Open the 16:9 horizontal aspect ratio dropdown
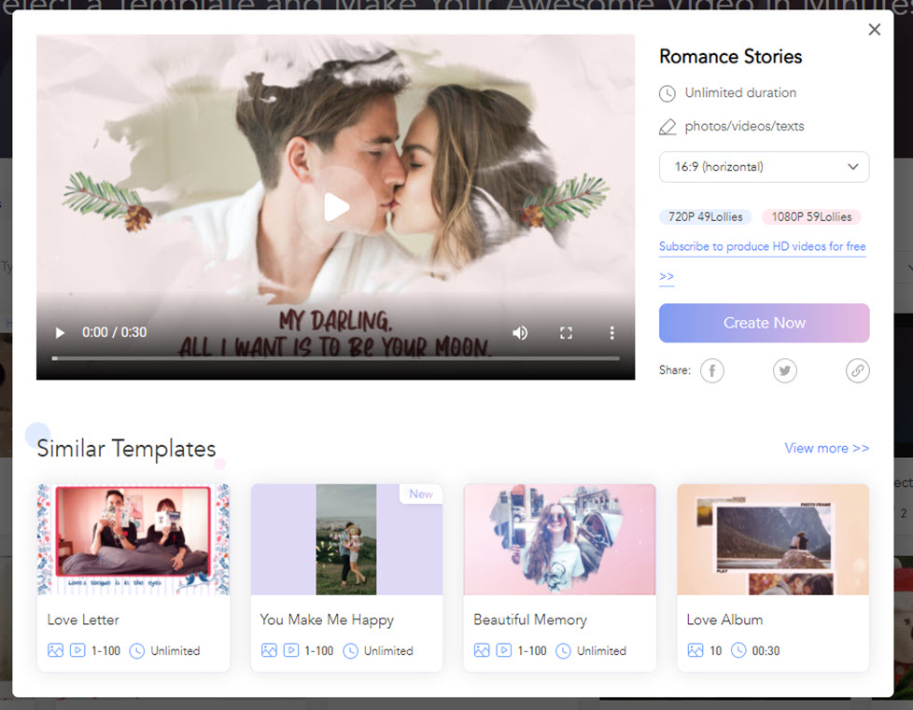Viewport: 913px width, 710px height. coord(764,166)
